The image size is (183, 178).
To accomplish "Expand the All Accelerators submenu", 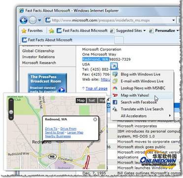I will pos(170,116).
